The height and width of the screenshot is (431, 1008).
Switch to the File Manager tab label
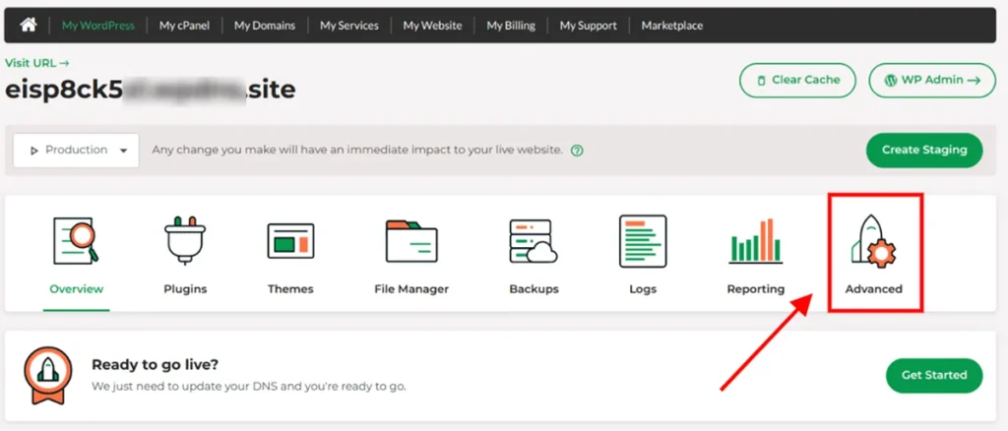coord(411,289)
